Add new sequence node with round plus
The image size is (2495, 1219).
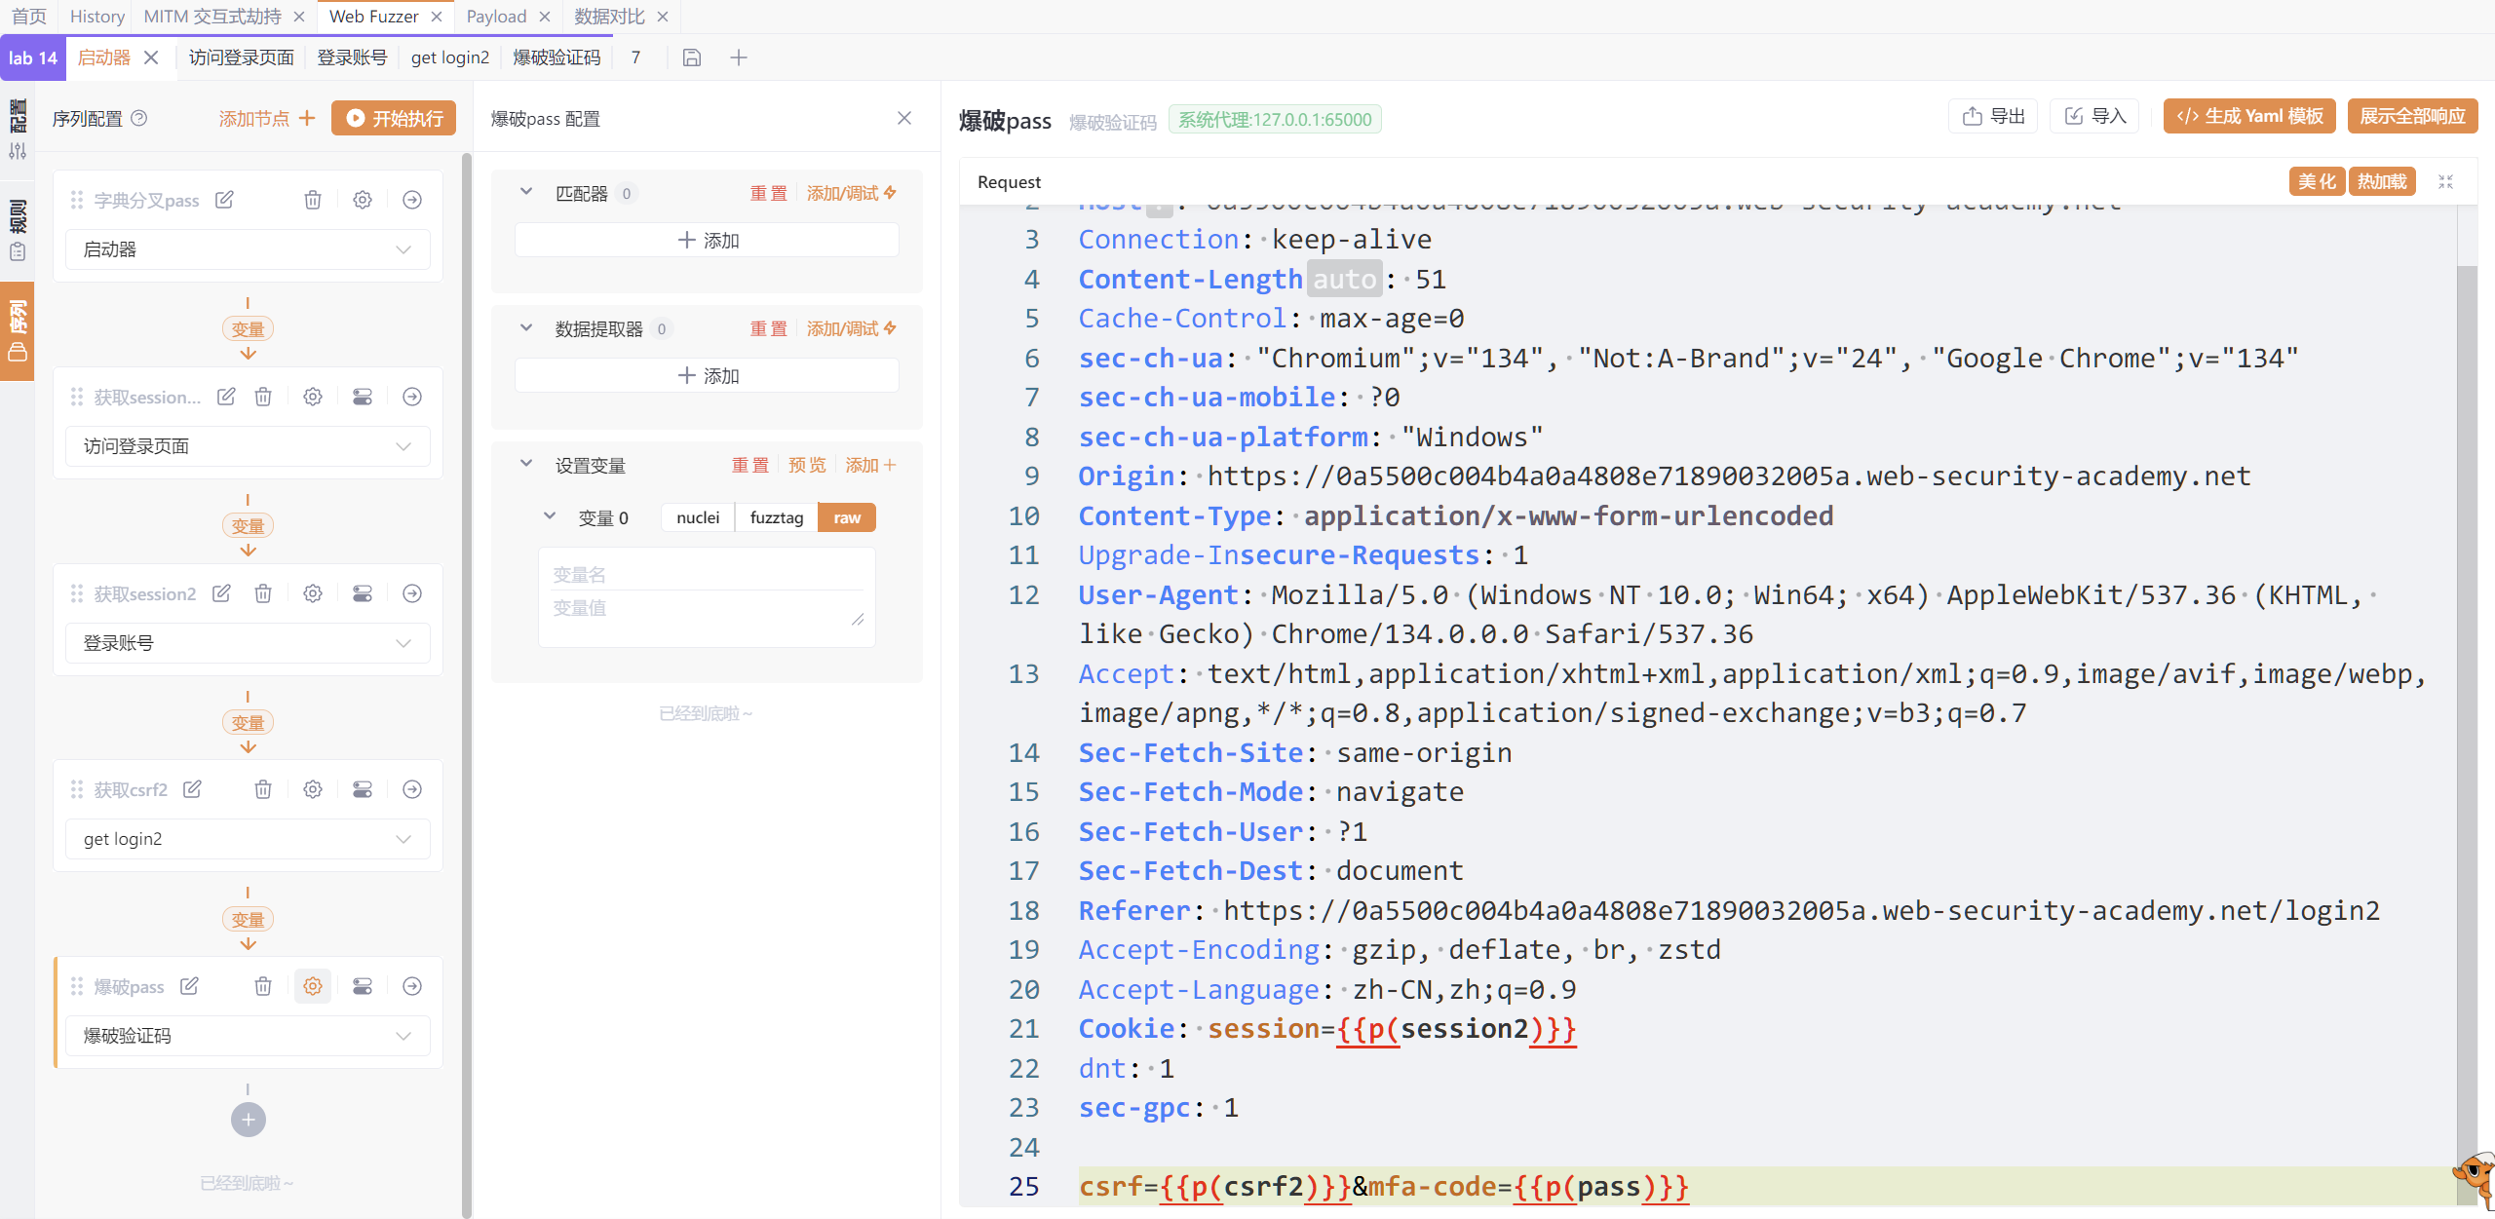[248, 1120]
